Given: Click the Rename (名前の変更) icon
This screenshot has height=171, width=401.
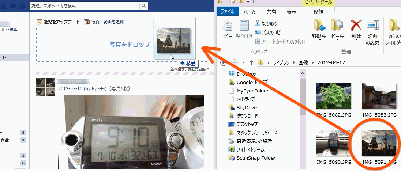Looking at the screenshot, I should [x=373, y=26].
